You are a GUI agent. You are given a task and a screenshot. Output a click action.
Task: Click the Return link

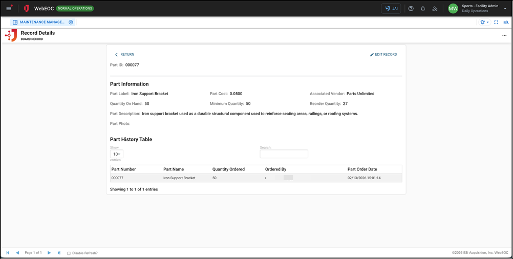pos(124,54)
